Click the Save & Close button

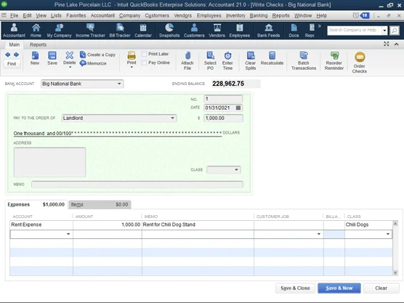[x=295, y=288]
